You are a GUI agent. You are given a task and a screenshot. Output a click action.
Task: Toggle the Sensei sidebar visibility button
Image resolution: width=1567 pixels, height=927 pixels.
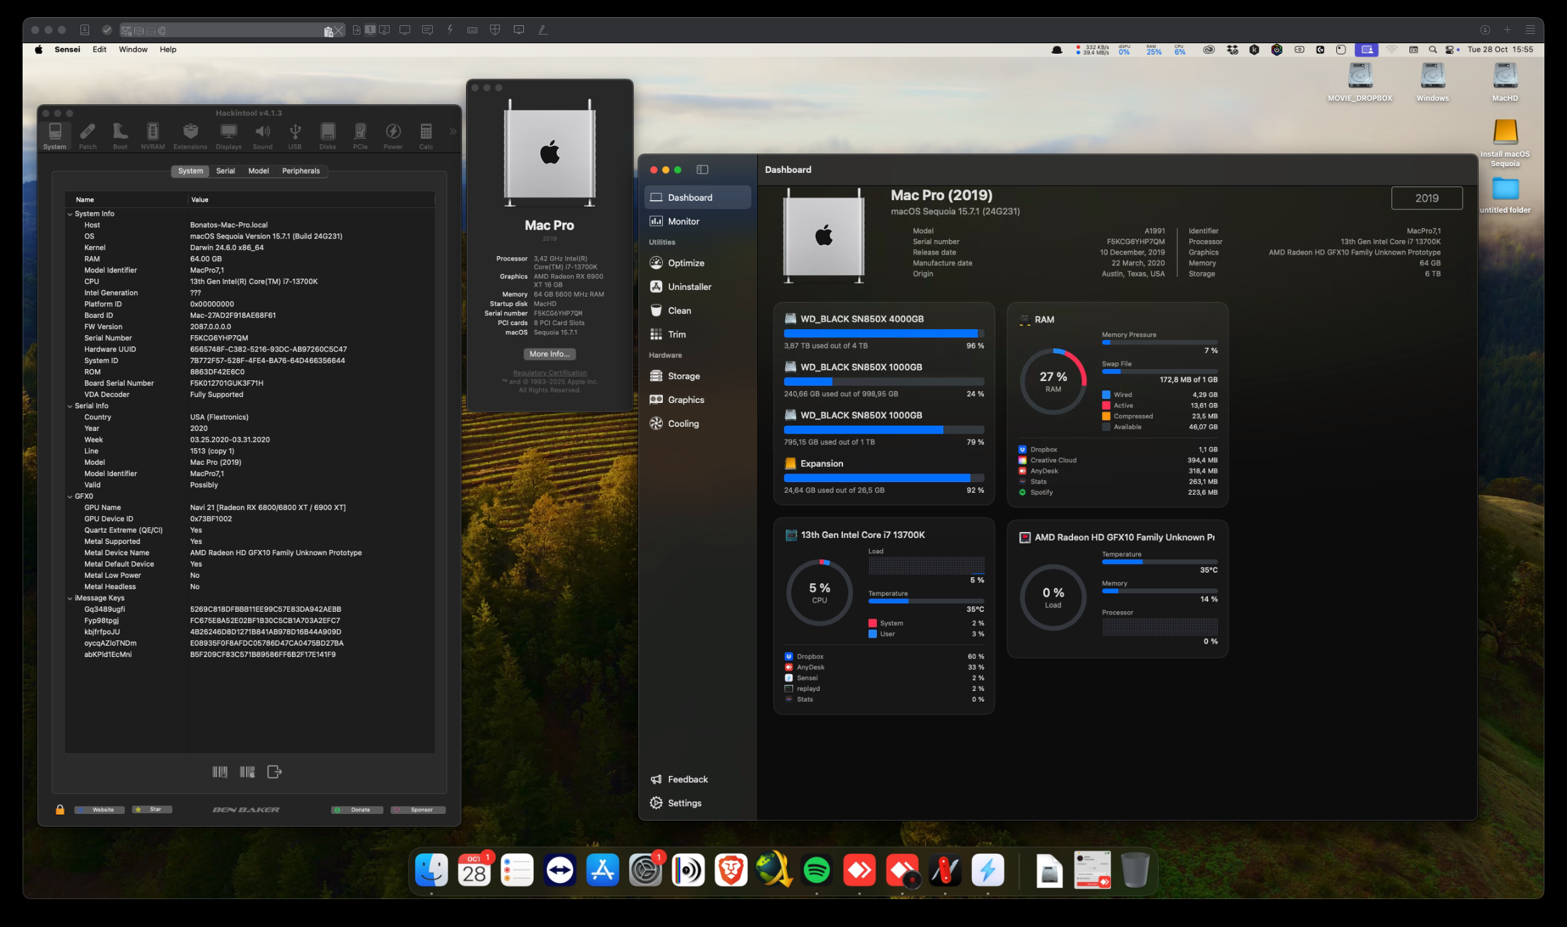[x=702, y=170]
